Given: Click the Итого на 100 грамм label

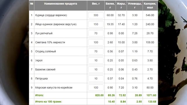Looking at the screenshot, I should click(49, 102).
